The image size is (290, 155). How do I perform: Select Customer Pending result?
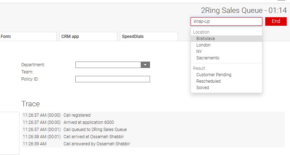(214, 75)
